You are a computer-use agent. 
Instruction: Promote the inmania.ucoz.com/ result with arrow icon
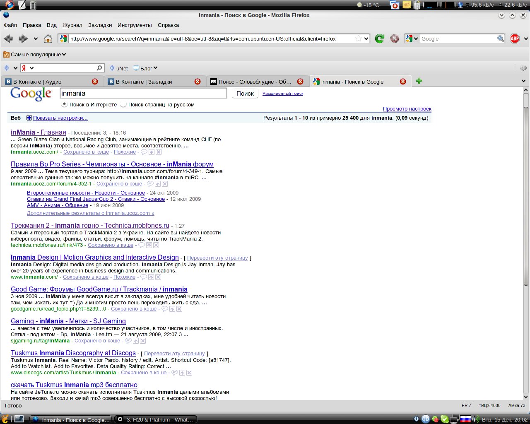152,152
